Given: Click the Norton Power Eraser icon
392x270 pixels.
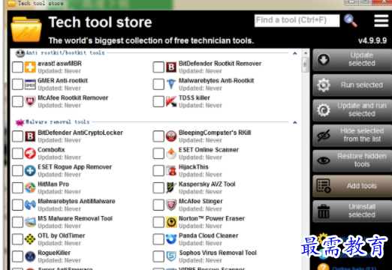Looking at the screenshot, I should point(171,222).
